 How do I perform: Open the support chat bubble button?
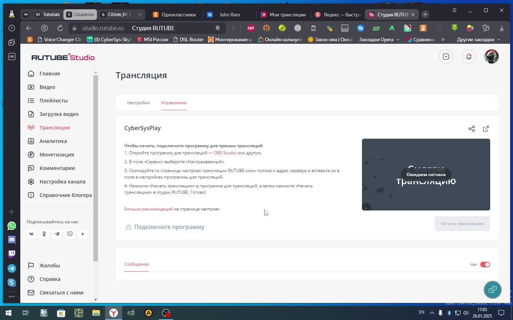tap(493, 290)
